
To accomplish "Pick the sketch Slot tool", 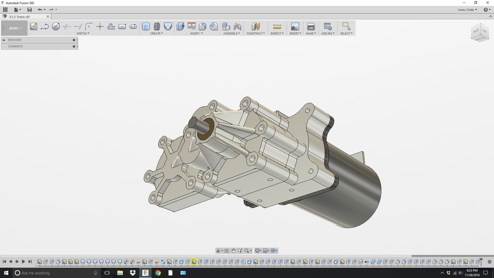I will click(x=133, y=27).
